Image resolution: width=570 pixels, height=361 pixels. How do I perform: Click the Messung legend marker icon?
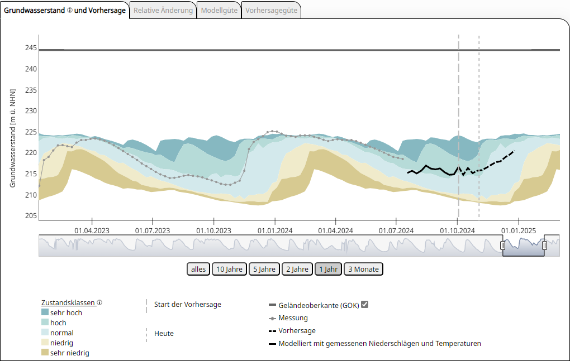(x=272, y=318)
